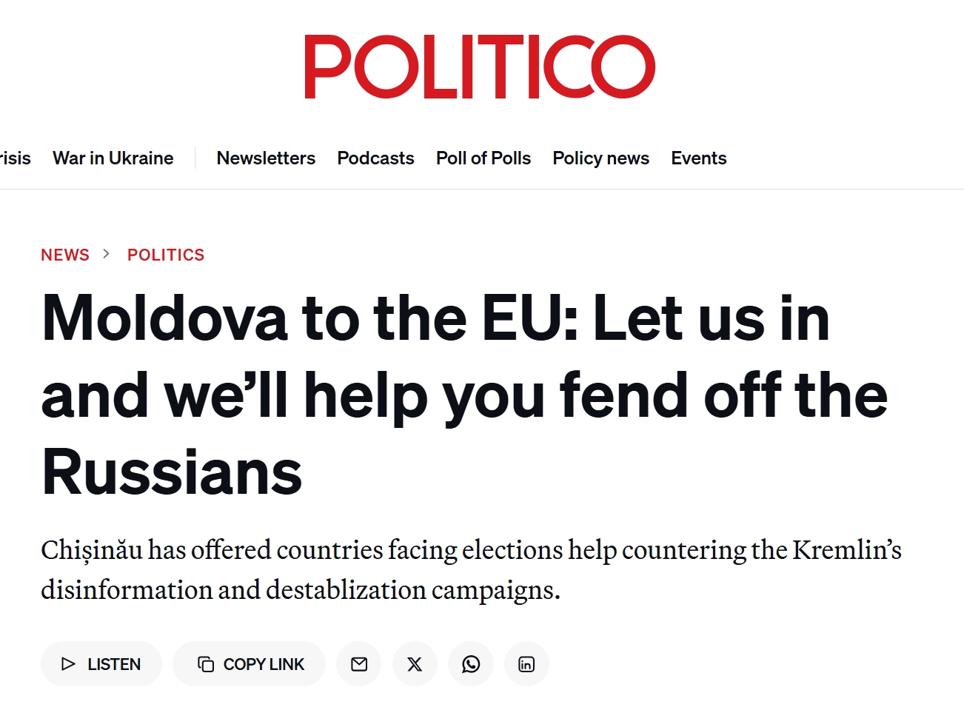Open War in Ukraine section
964x710 pixels.
pyautogui.click(x=113, y=158)
